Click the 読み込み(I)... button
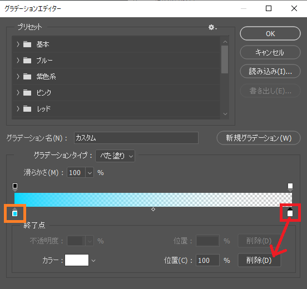307x289 pixels. (x=270, y=72)
